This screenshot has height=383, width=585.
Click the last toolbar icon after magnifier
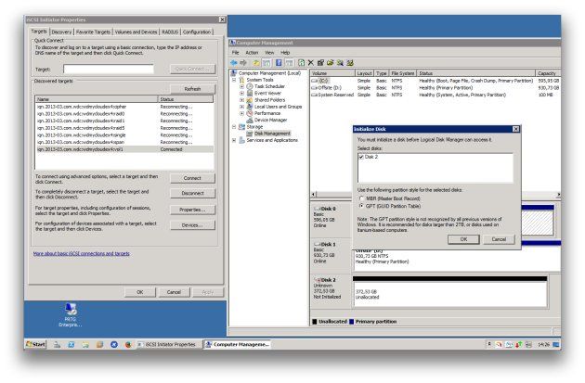349,62
